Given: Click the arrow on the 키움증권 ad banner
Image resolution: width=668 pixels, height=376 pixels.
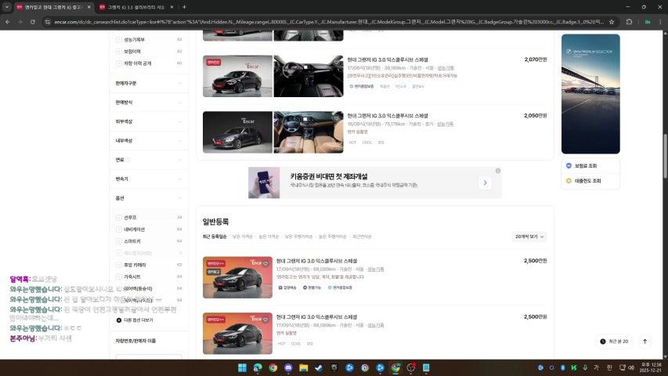Looking at the screenshot, I should pyautogui.click(x=486, y=183).
